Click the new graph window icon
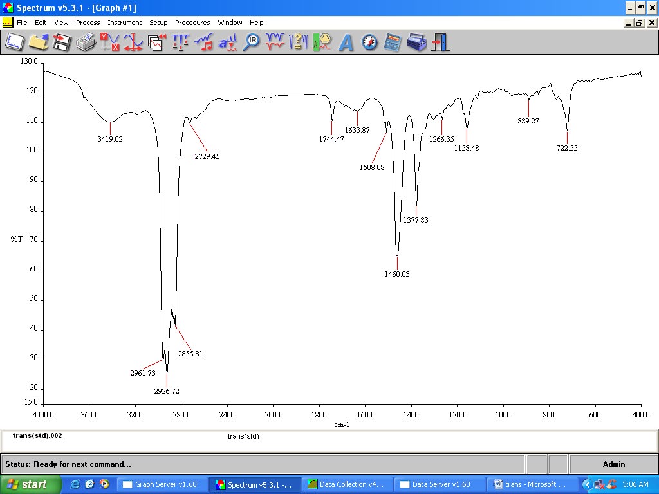Screen dimensions: 659x494 pyautogui.click(x=14, y=42)
